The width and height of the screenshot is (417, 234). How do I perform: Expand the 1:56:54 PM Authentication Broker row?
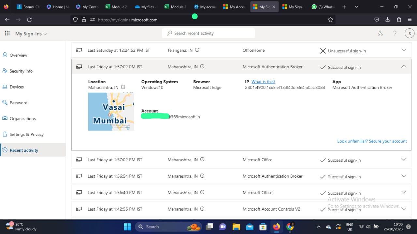coord(404,176)
